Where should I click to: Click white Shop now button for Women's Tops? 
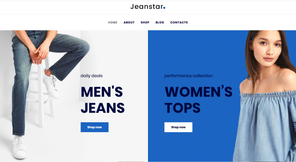click(178, 127)
